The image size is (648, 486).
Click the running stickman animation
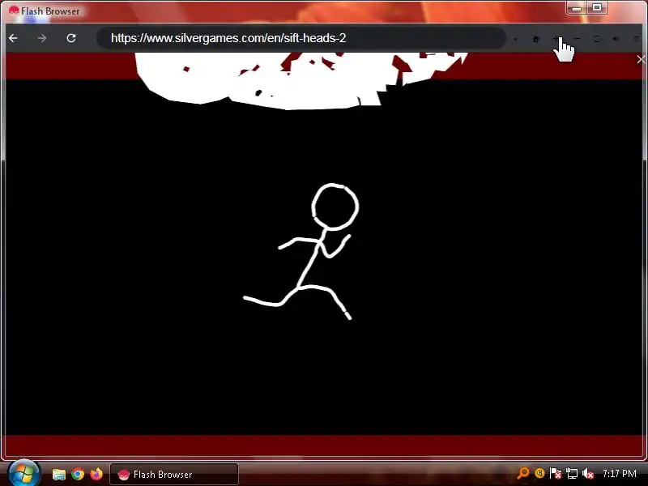click(301, 251)
